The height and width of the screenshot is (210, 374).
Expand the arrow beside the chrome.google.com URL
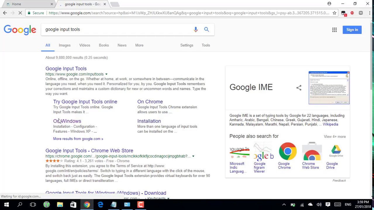pos(193,156)
